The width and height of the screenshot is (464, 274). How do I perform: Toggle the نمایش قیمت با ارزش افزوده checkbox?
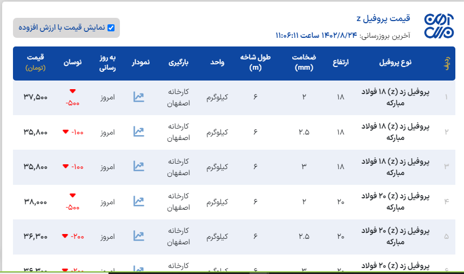coord(111,28)
